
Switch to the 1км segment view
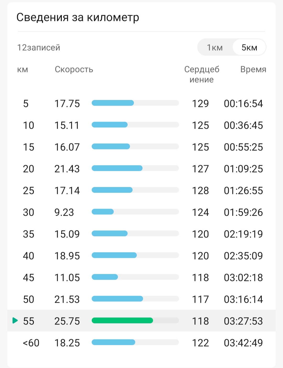coord(215,47)
